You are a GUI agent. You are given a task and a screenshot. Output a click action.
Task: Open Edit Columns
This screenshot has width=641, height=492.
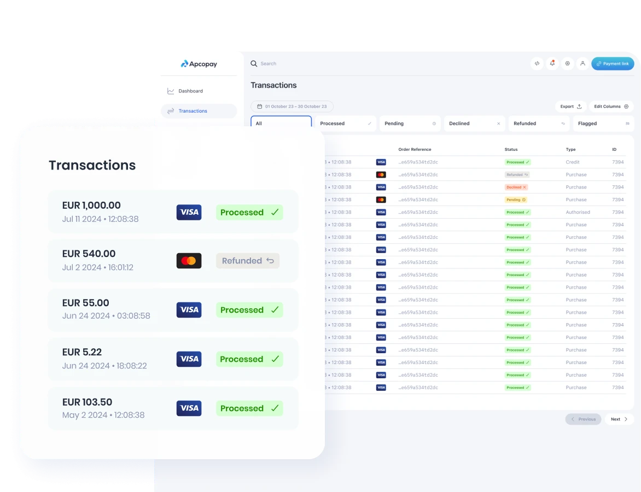[611, 107]
